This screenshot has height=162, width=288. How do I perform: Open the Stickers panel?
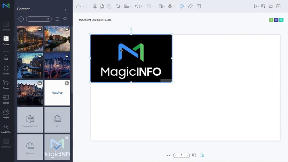[x=6, y=70]
